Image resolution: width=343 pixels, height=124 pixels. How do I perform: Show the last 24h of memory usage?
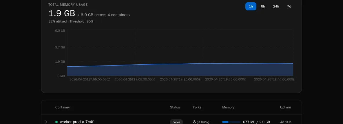click(276, 6)
